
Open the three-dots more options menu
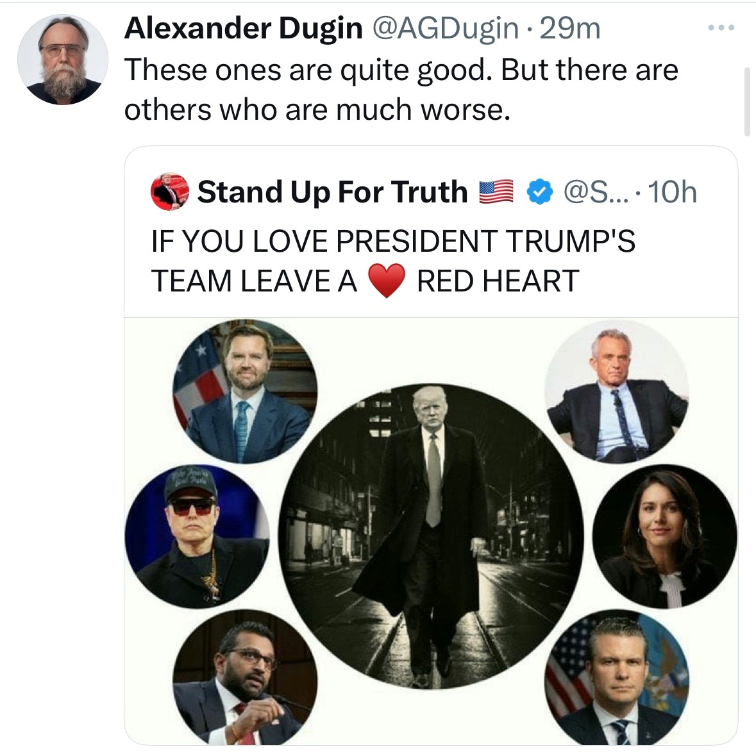pyautogui.click(x=721, y=28)
